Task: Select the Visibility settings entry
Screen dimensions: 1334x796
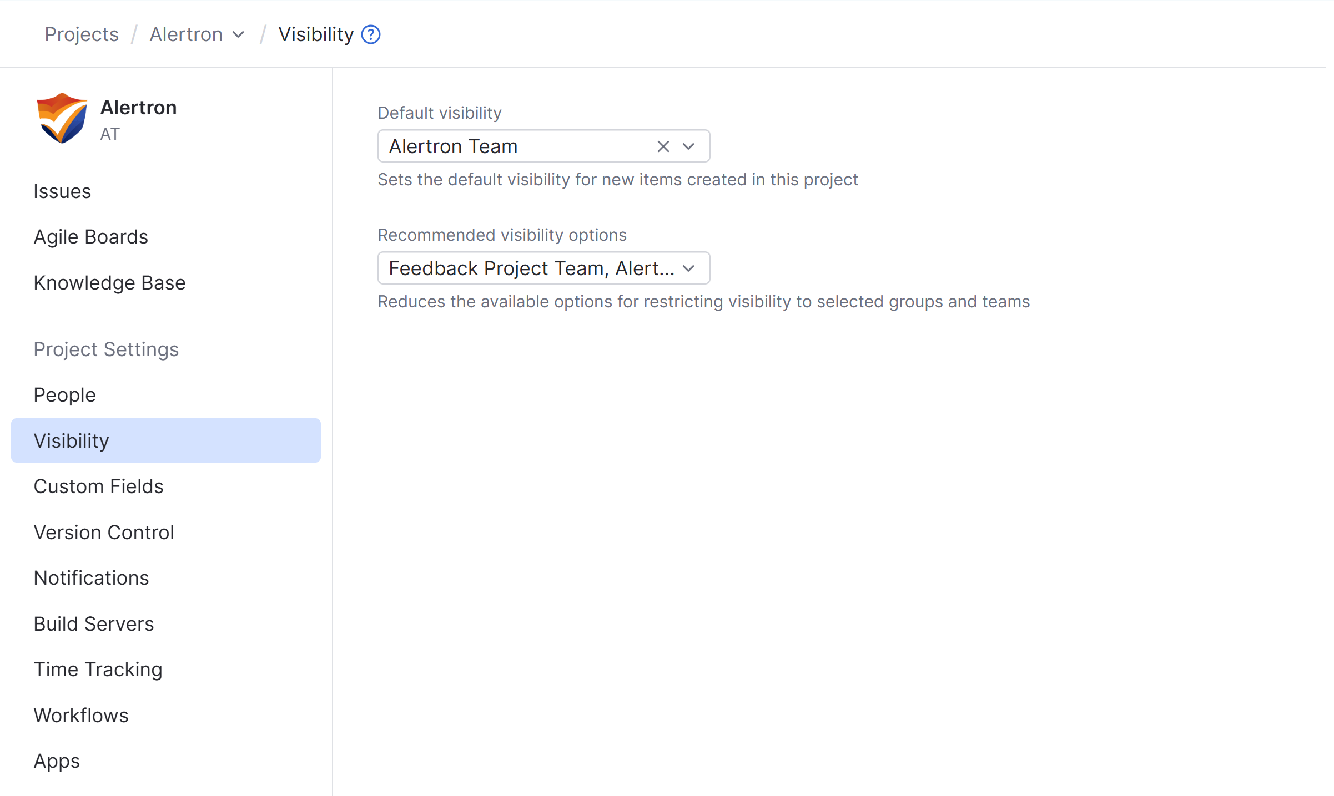Action: [x=71, y=440]
